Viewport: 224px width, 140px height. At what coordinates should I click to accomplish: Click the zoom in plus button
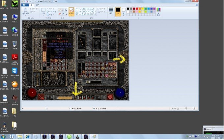tap(194, 109)
